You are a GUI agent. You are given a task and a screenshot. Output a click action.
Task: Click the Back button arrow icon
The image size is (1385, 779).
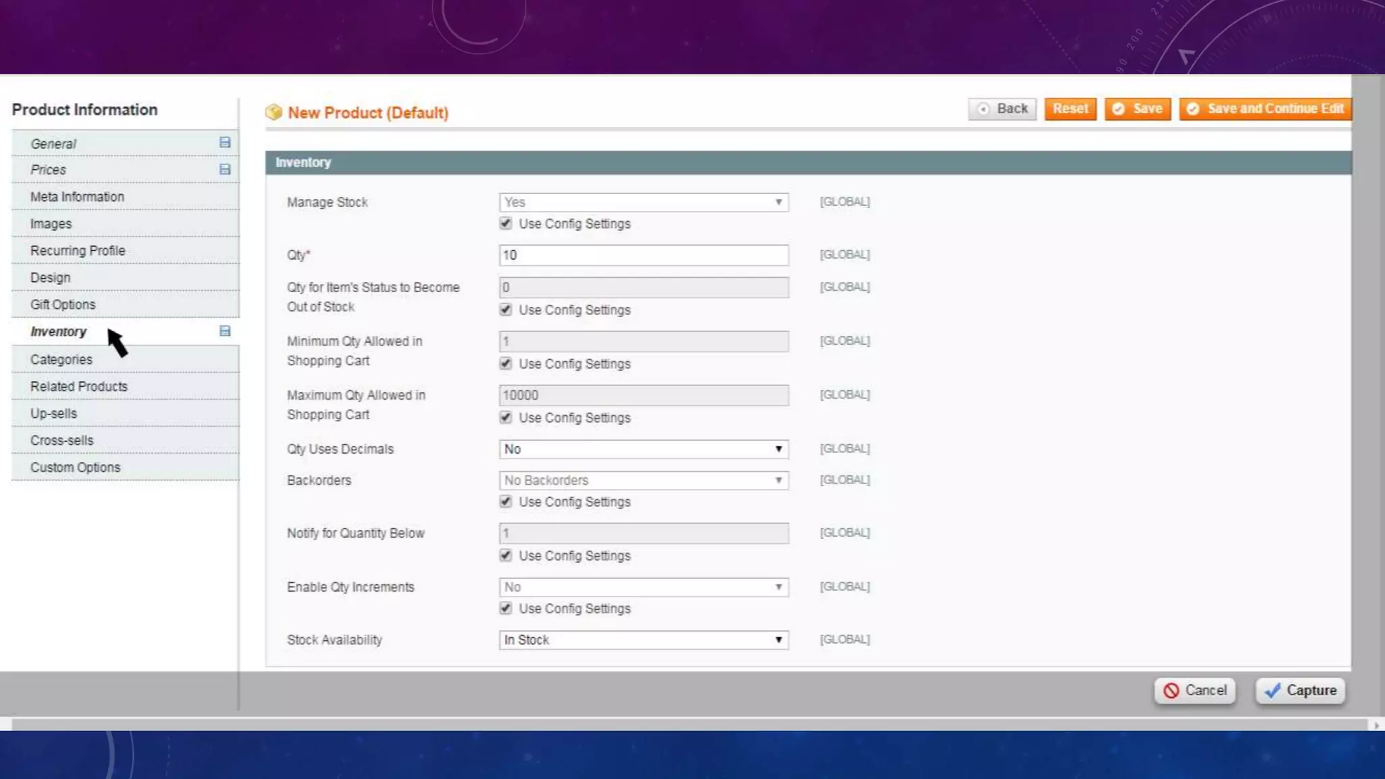click(x=984, y=109)
